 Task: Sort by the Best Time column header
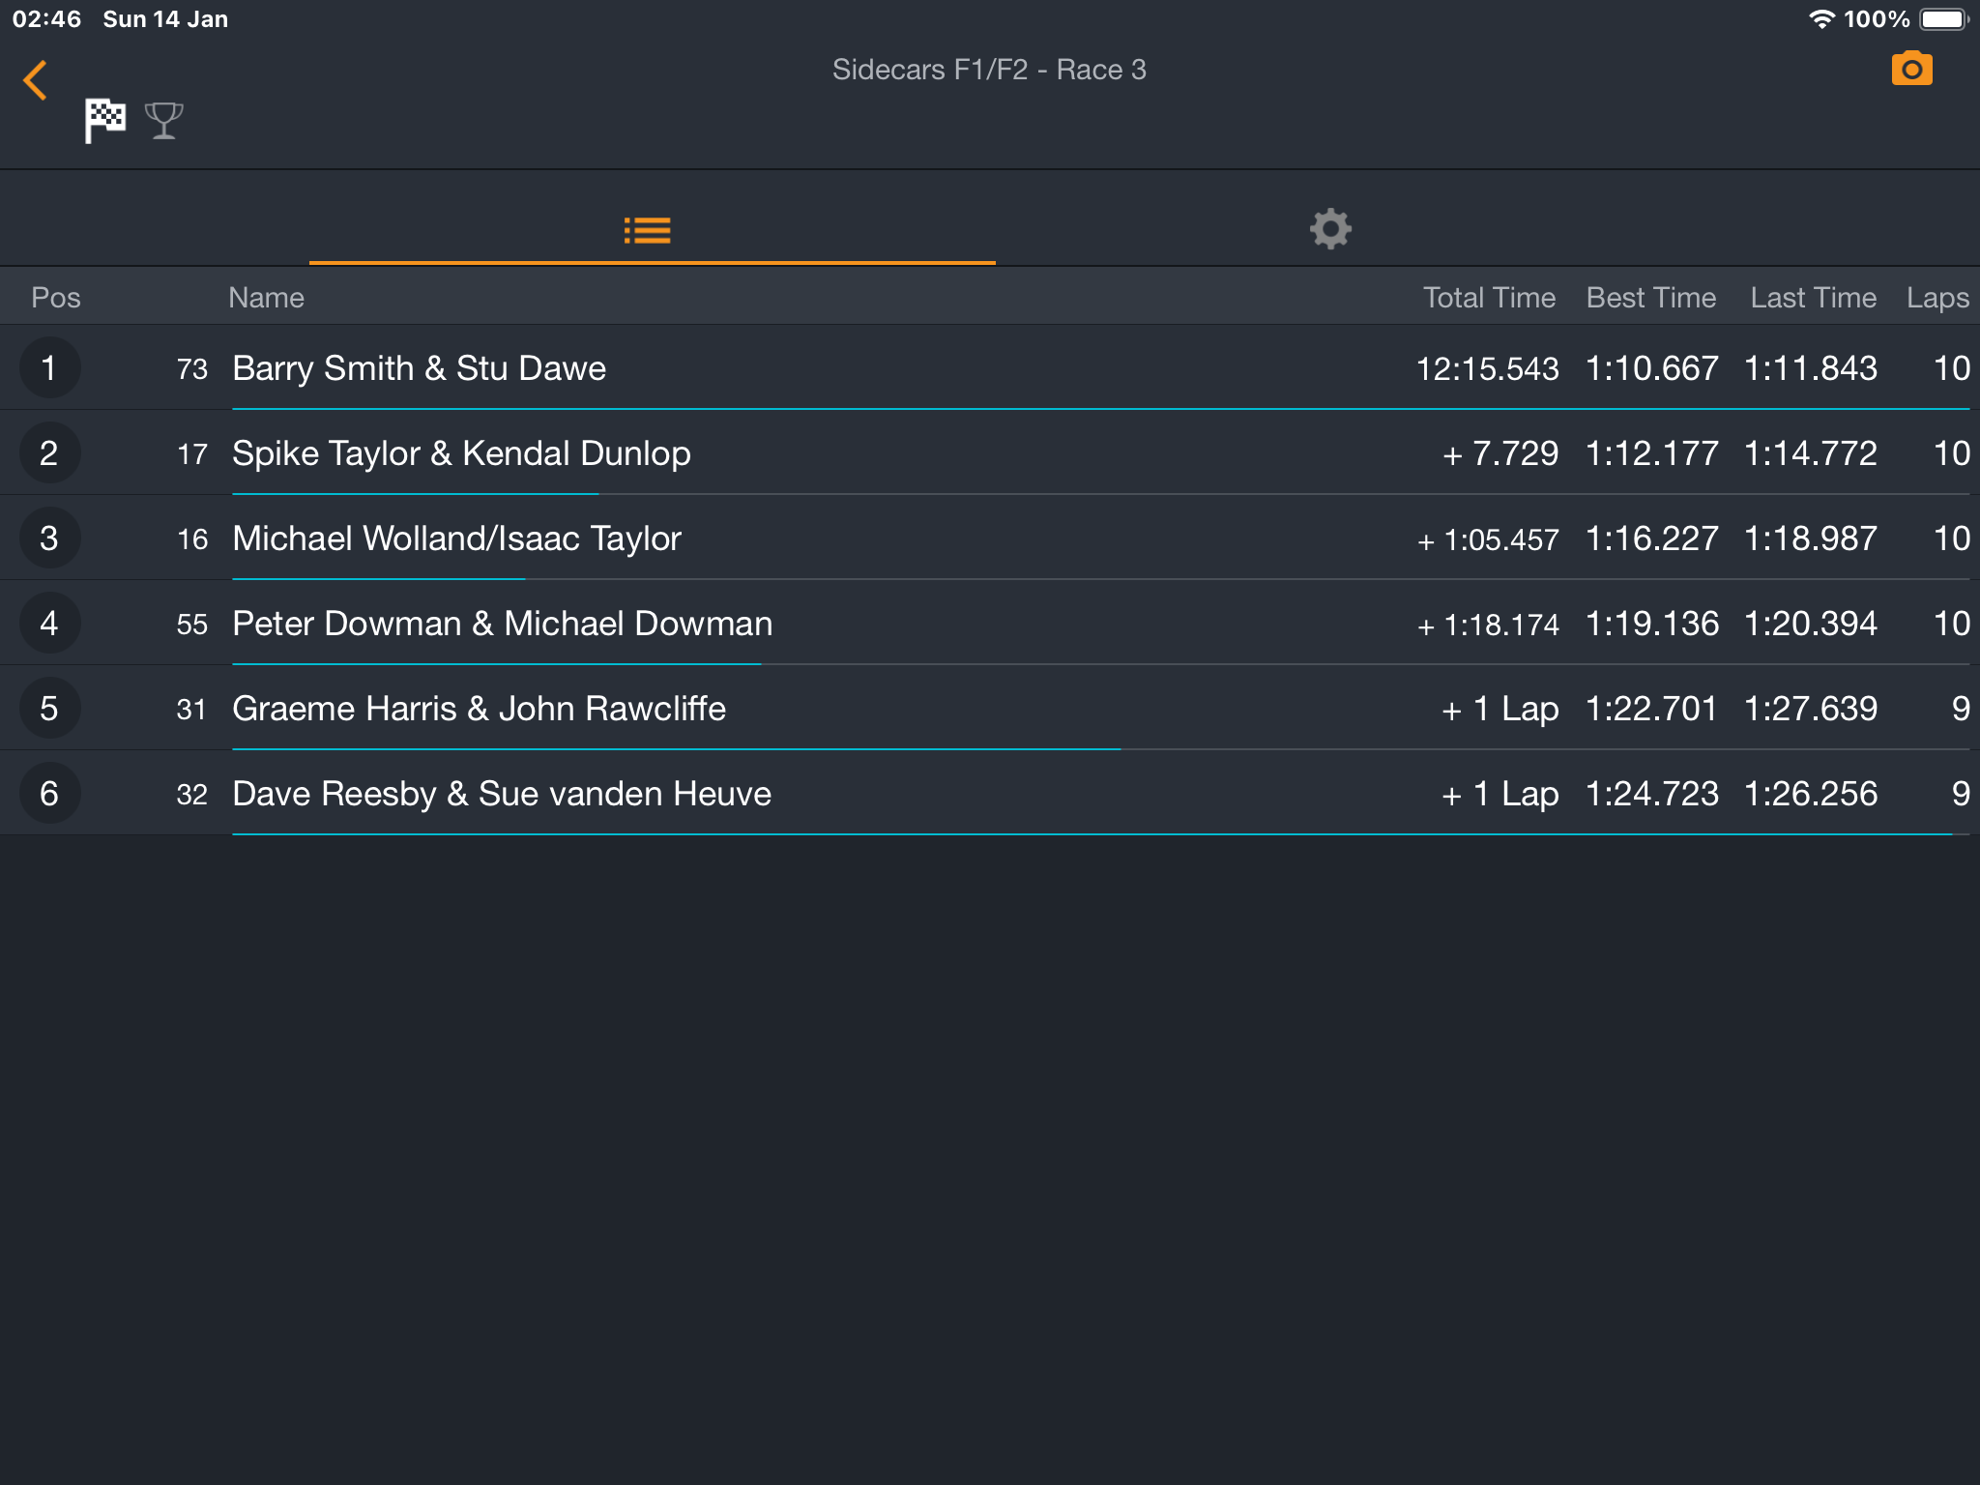click(1651, 298)
